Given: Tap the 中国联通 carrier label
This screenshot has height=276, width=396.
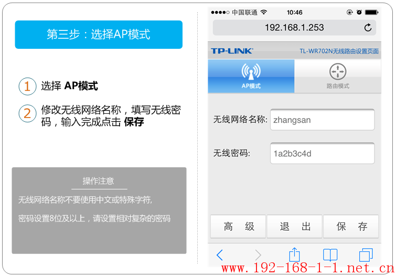Looking at the screenshot, I should (x=245, y=13).
